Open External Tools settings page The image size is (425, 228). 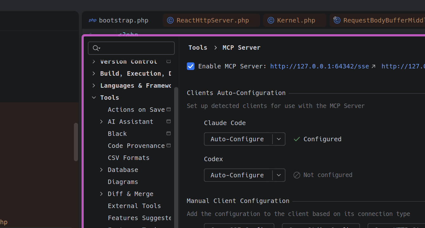coord(134,206)
